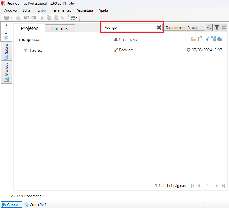Click the Print toolbar icon
The width and height of the screenshot is (229, 208).
[18, 18]
